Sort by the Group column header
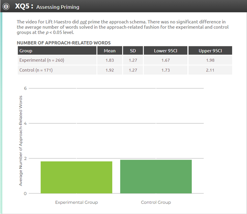 [x=26, y=51]
